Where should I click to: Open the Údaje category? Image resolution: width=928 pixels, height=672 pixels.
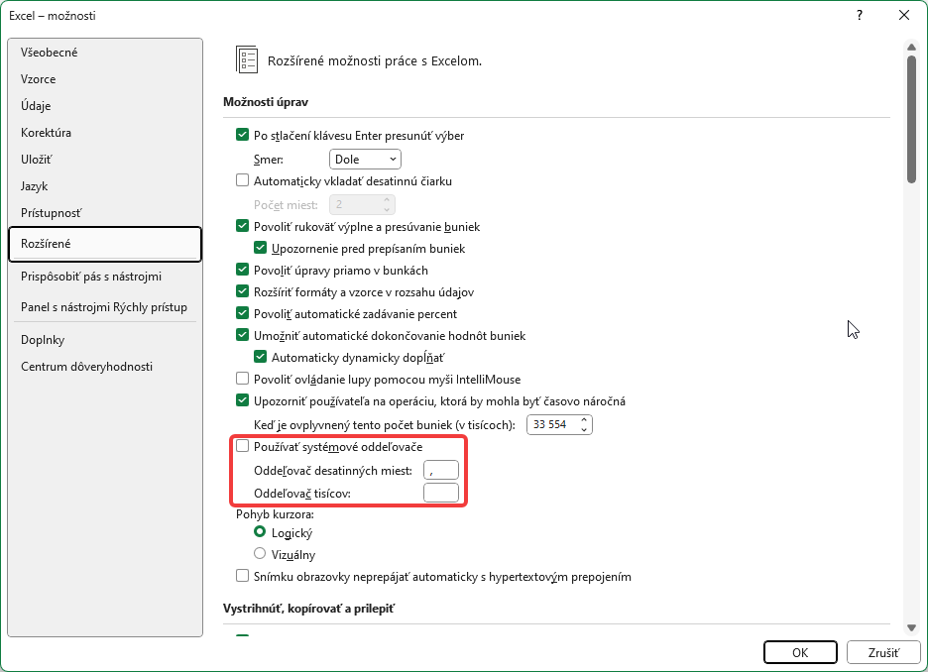(105, 106)
